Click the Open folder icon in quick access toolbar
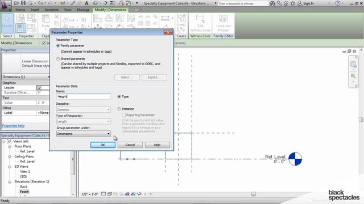This screenshot has height=204, width=364. point(16,3)
